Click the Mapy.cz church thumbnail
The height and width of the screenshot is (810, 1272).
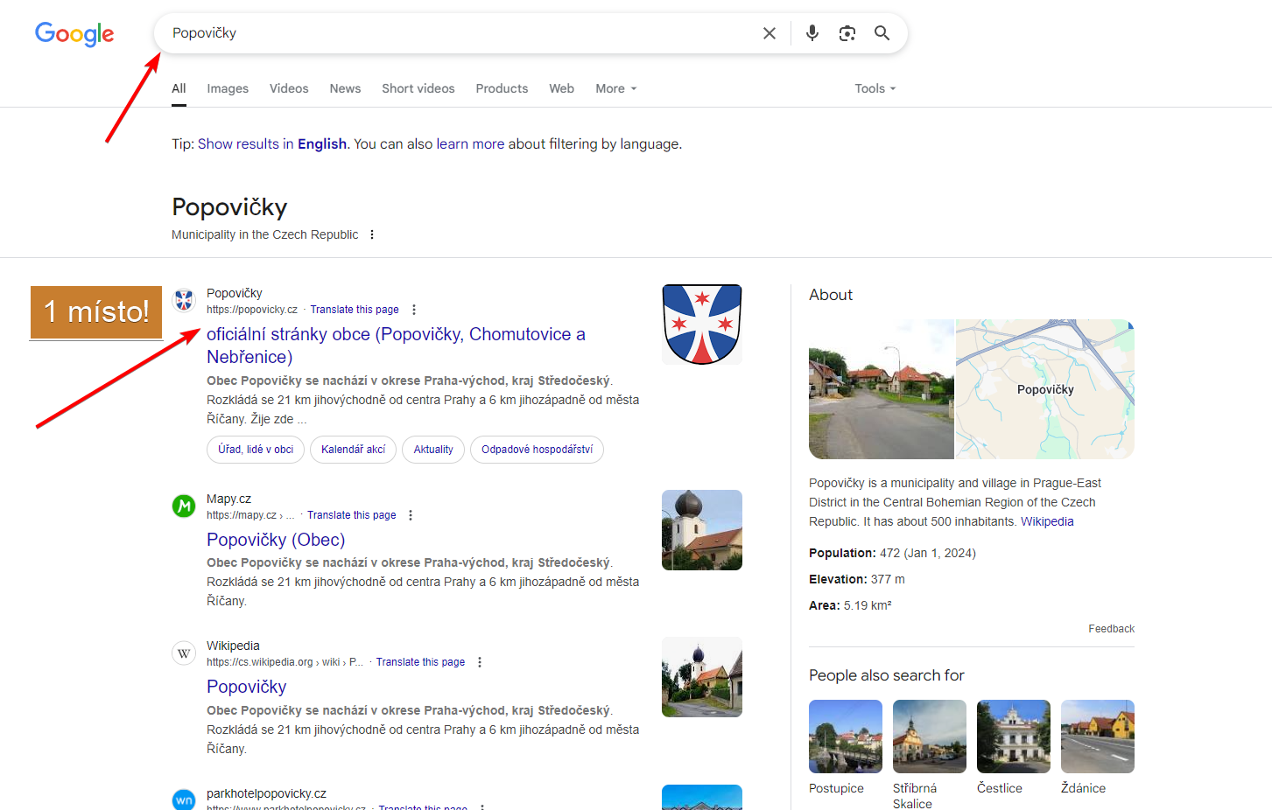[702, 530]
